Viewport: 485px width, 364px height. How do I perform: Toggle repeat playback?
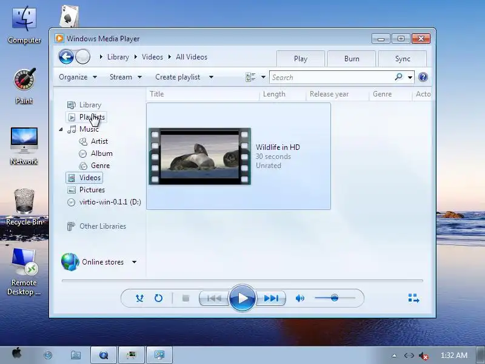[x=158, y=298]
